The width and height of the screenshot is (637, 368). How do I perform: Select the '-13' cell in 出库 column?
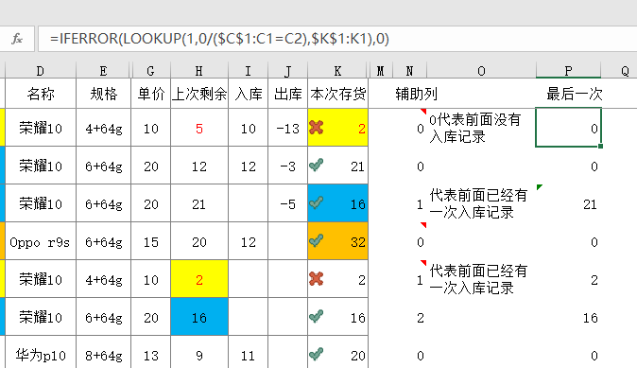(x=287, y=128)
